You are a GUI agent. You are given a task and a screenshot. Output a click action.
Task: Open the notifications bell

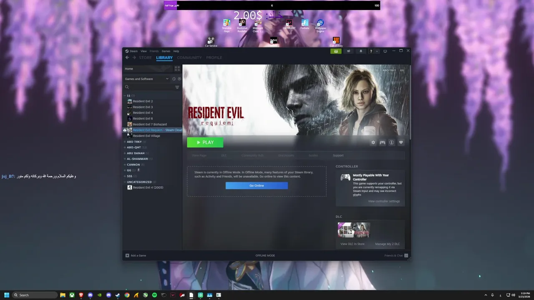coord(361,51)
